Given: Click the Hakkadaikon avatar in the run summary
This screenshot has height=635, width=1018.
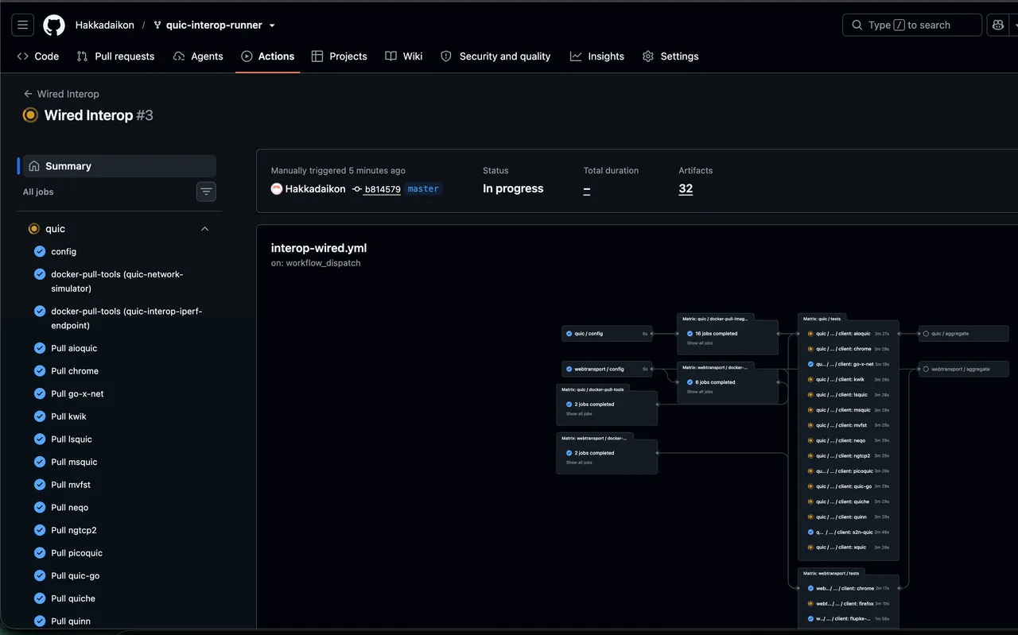Looking at the screenshot, I should point(277,189).
